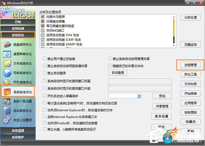Viewport: 205px width, 146px height.
Task: Check 禁止系统自动启用管理共享
Action: tap(110, 58)
